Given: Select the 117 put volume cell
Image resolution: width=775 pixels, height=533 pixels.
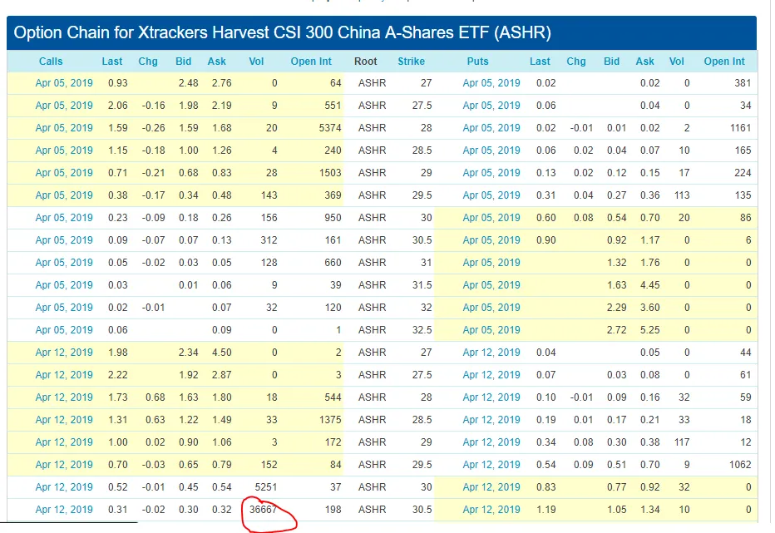Looking at the screenshot, I should [682, 442].
